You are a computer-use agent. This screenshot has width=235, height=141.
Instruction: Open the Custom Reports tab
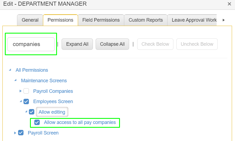[146, 20]
